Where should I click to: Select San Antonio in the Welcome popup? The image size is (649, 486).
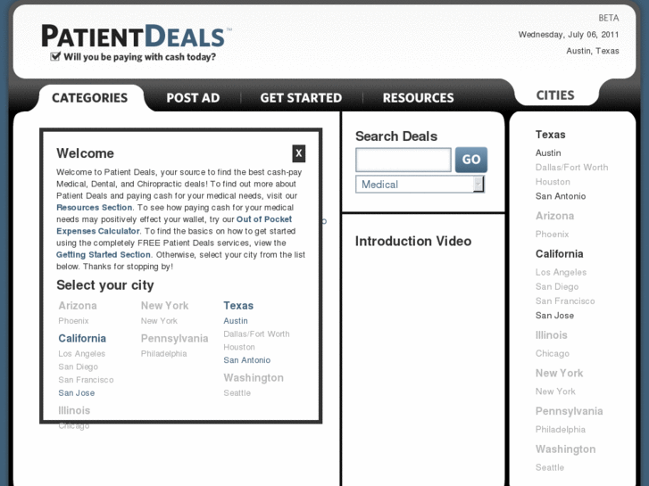coord(246,360)
